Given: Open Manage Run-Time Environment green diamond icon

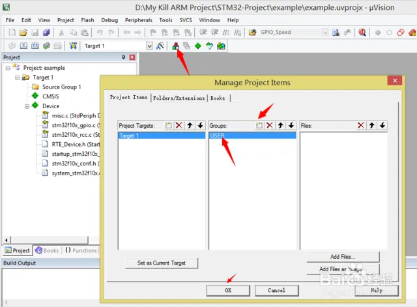Looking at the screenshot, I should 197,46.
